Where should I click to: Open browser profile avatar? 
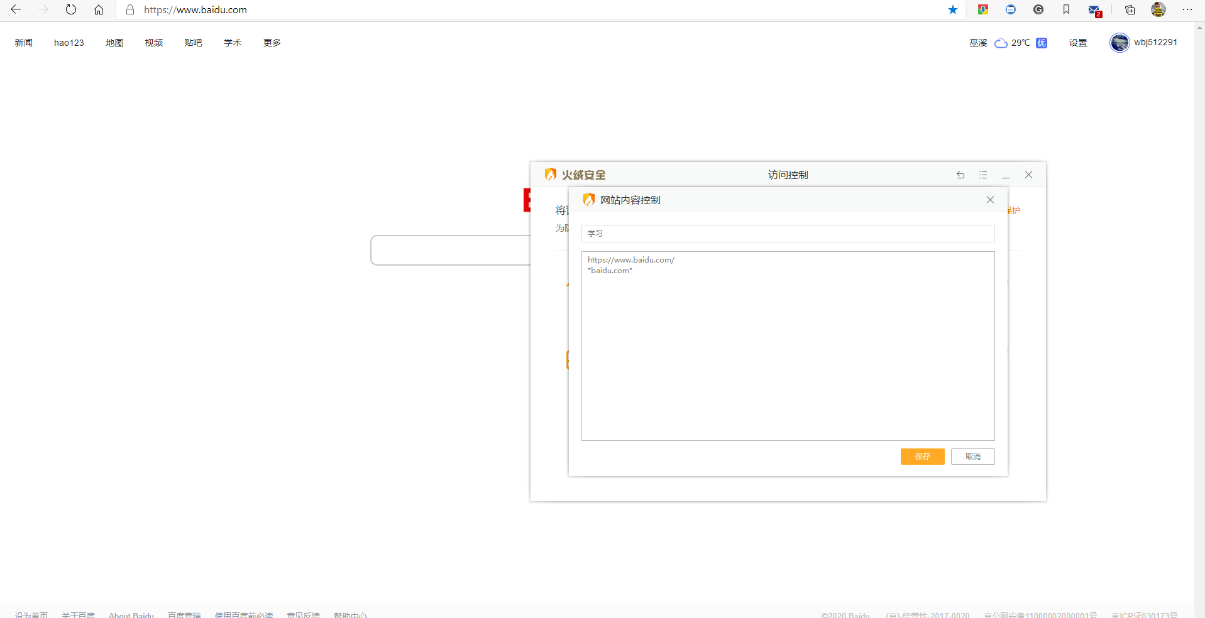[1158, 9]
